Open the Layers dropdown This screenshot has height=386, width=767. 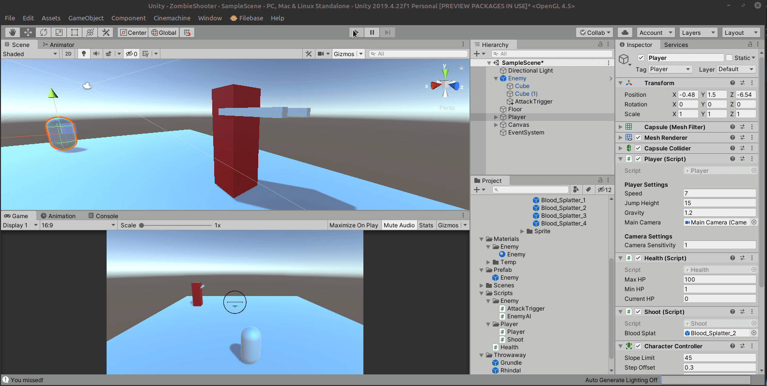(698, 32)
